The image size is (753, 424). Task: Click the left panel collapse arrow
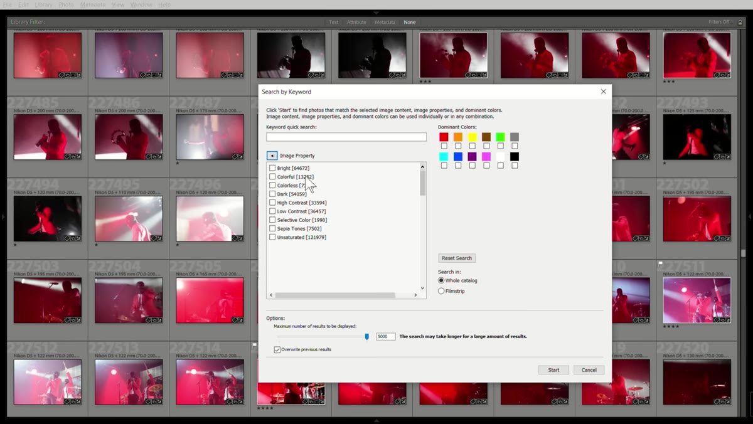3,217
